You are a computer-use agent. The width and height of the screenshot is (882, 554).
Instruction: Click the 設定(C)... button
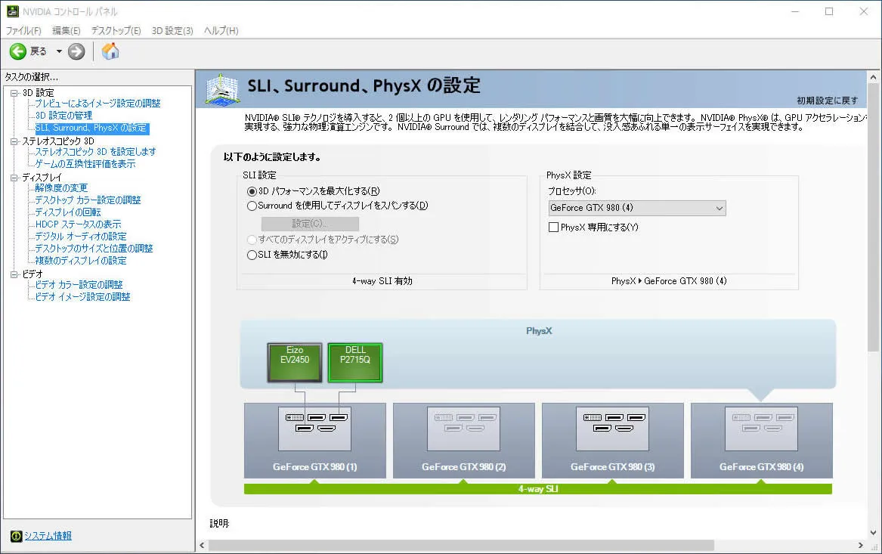(x=310, y=223)
